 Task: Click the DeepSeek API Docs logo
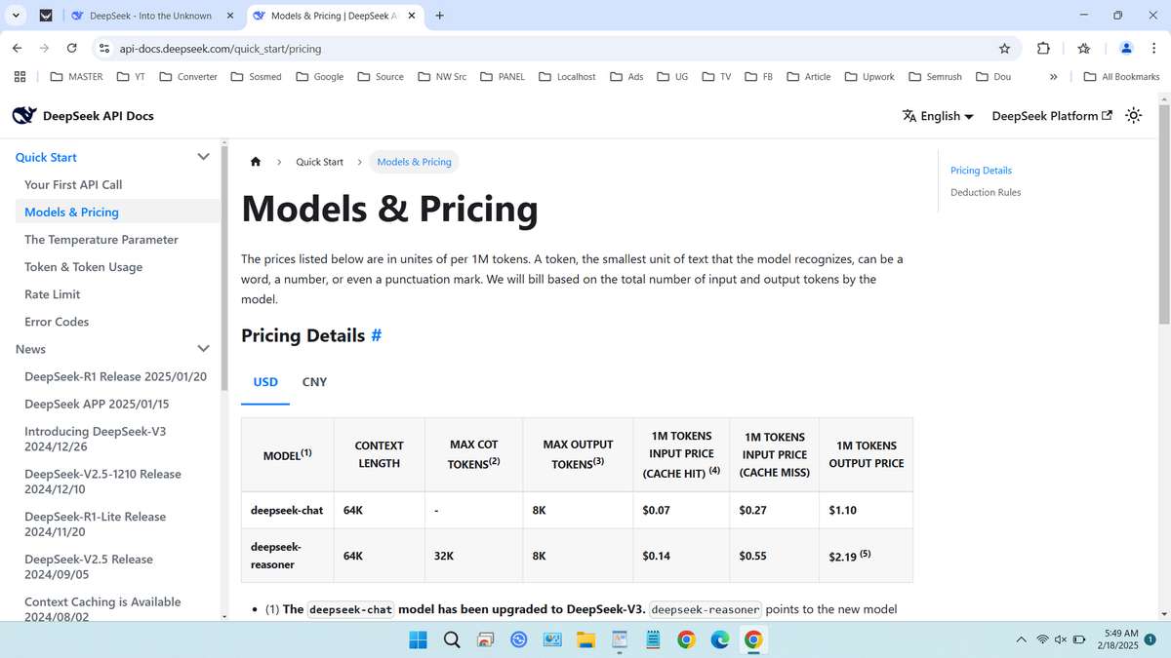[x=23, y=115]
